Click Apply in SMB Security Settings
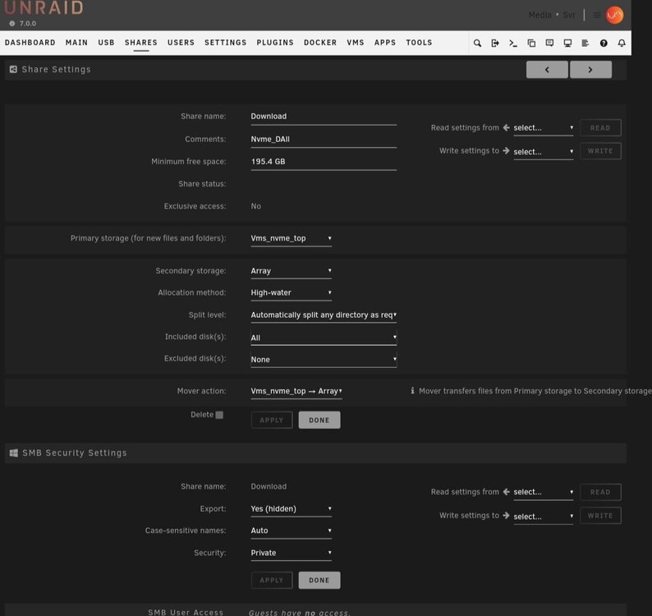 tap(272, 580)
